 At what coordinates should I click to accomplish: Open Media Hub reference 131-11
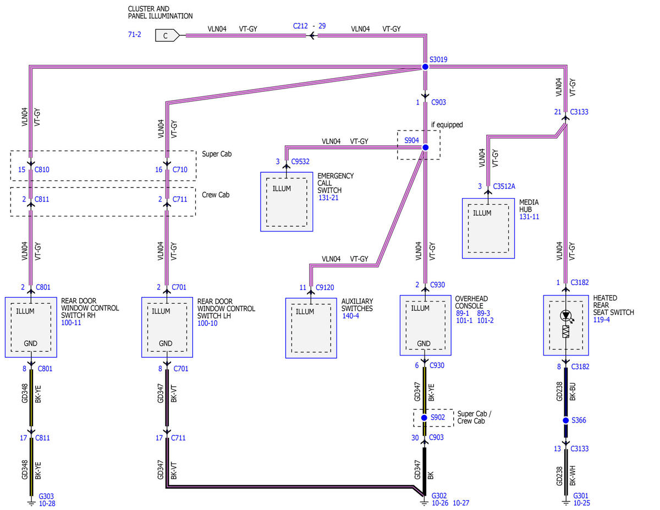529,217
